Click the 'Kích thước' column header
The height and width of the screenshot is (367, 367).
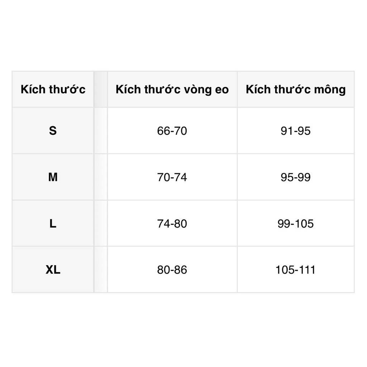tap(53, 89)
